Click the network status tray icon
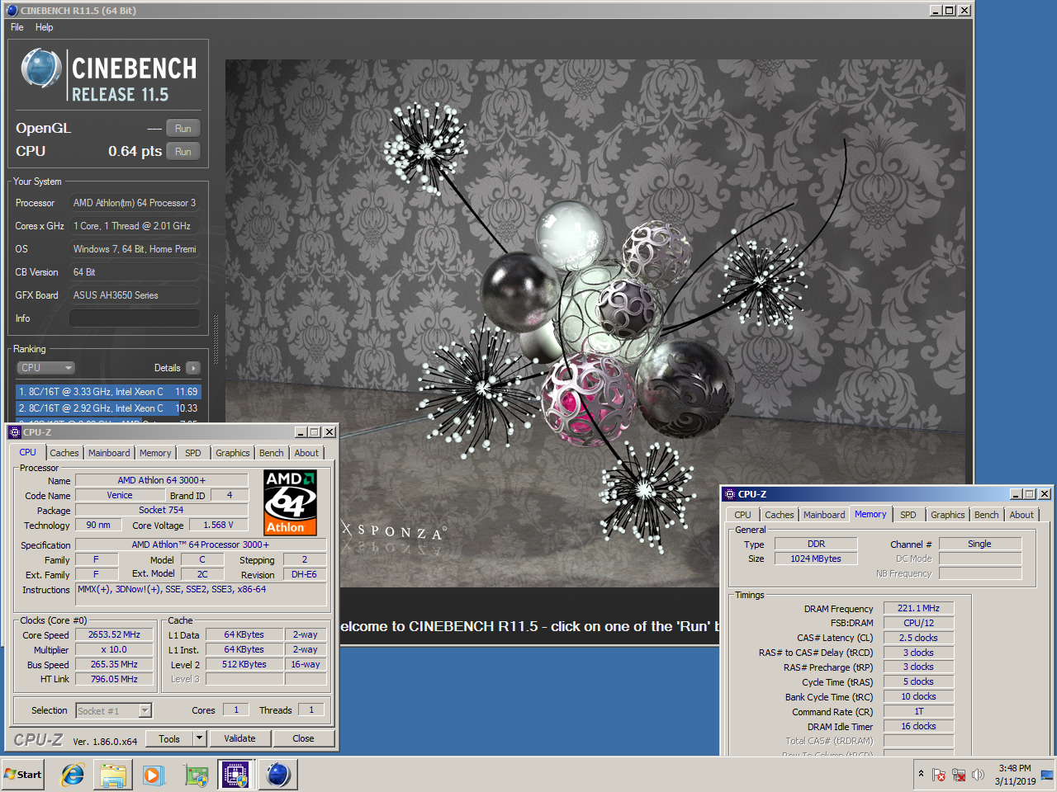1057x792 pixels. click(x=959, y=775)
